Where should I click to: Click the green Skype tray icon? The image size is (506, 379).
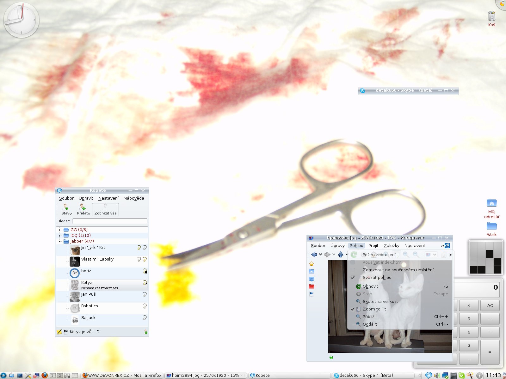click(x=462, y=376)
